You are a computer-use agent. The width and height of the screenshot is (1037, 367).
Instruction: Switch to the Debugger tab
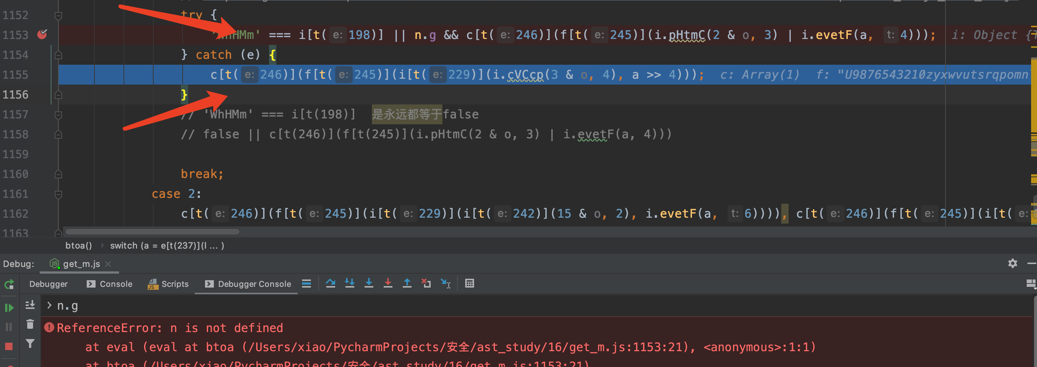pos(48,284)
